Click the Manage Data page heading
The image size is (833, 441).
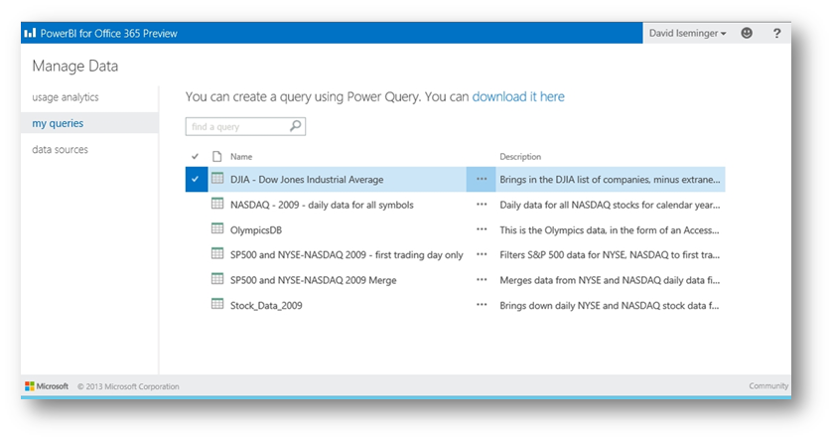(74, 66)
